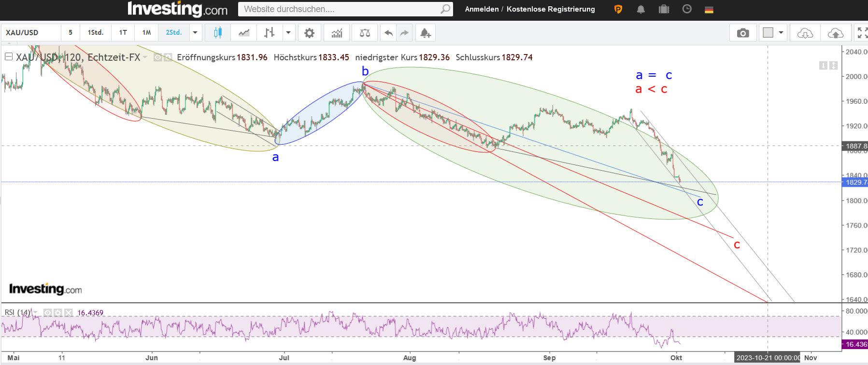Open RSI indicator settings gear
868x365 pixels.
pyautogui.click(x=58, y=312)
